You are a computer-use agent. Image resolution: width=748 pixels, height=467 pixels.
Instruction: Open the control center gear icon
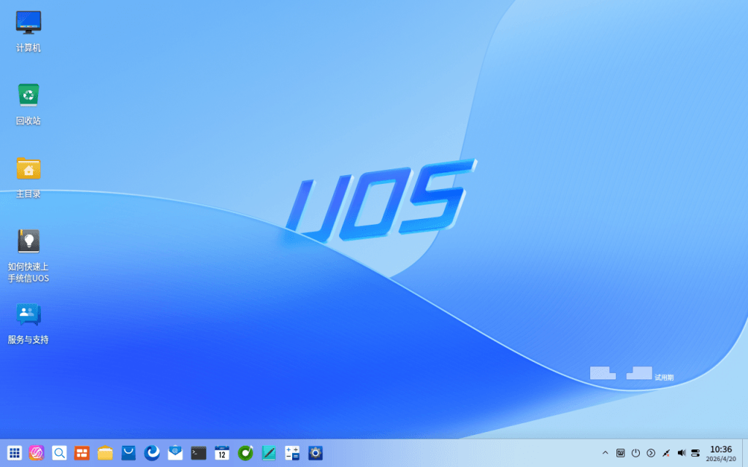(316, 452)
